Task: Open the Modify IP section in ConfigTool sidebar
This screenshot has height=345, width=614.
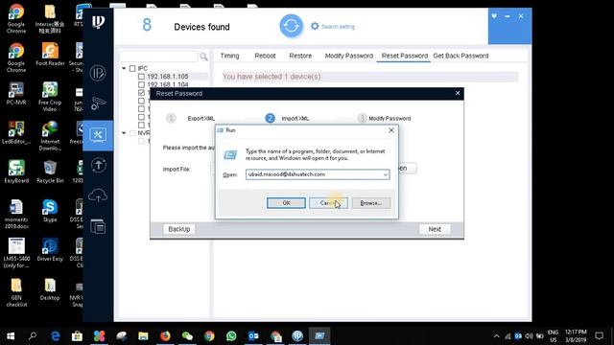Action: (98, 73)
